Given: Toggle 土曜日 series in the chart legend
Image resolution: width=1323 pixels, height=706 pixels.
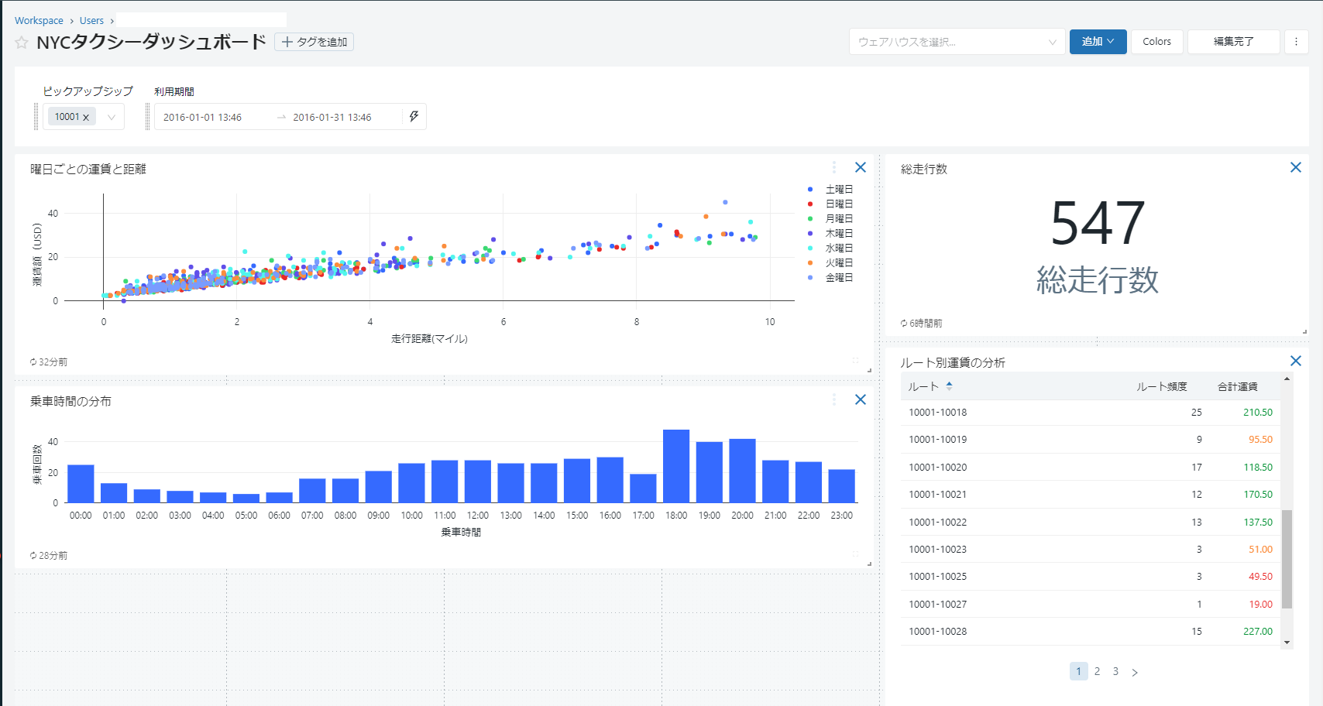Looking at the screenshot, I should pos(838,190).
